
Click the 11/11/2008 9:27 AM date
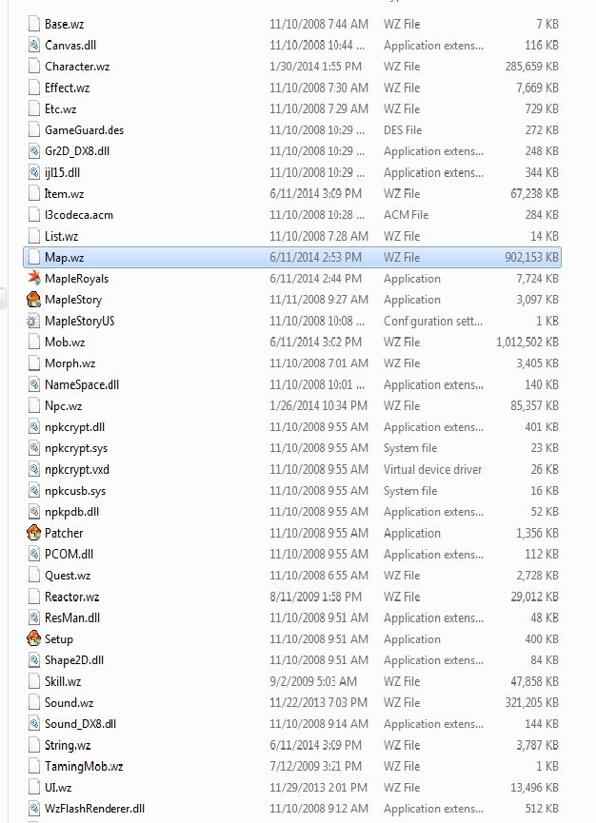coord(318,300)
